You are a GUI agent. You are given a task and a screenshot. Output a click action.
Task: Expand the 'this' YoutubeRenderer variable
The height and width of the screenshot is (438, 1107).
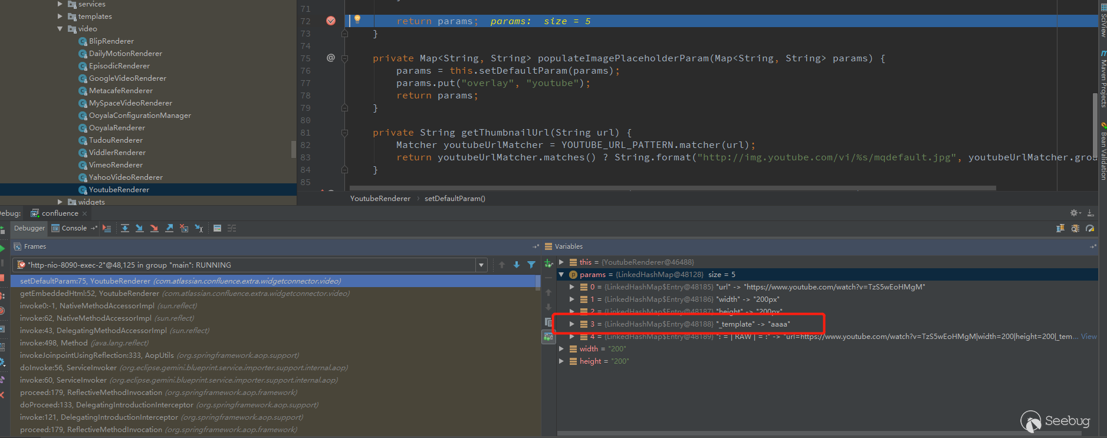[x=561, y=262]
